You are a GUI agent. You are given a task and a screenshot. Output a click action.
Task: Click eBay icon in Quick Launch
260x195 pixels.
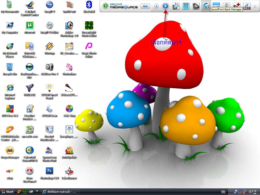coord(31,192)
